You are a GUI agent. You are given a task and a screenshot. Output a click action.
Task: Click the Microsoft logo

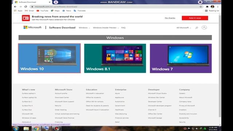click(x=32, y=27)
